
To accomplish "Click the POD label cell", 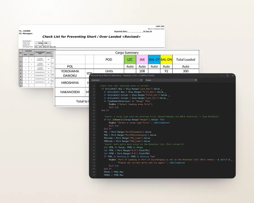I will [109, 59].
